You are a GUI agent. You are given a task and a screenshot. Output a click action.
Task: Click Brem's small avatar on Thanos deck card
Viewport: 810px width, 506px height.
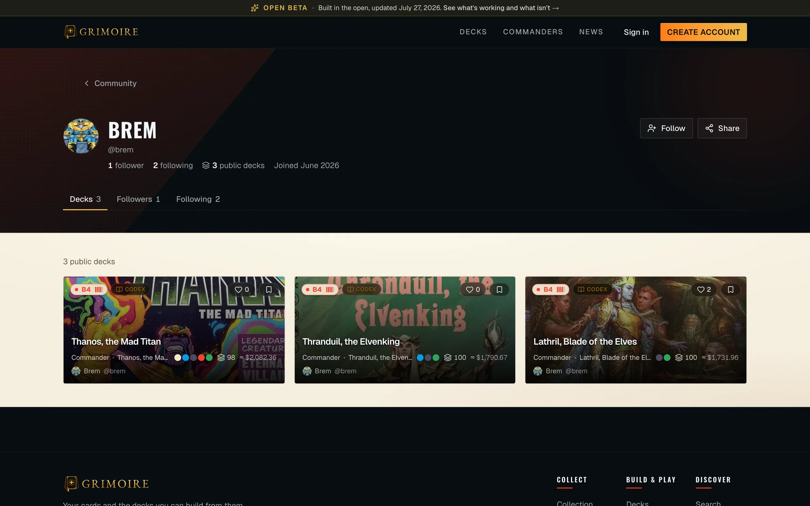(x=76, y=371)
